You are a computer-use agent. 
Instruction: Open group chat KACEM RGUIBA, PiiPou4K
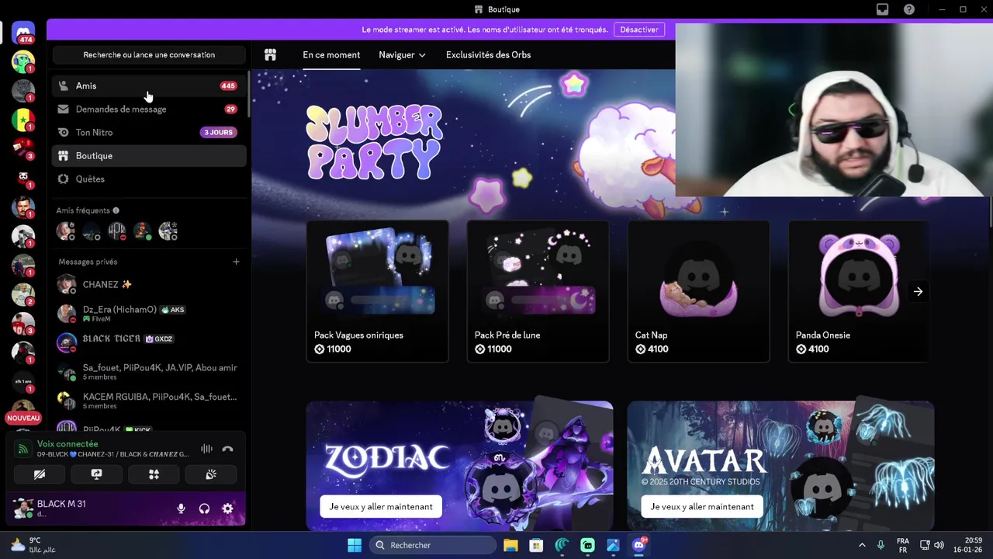(x=149, y=401)
